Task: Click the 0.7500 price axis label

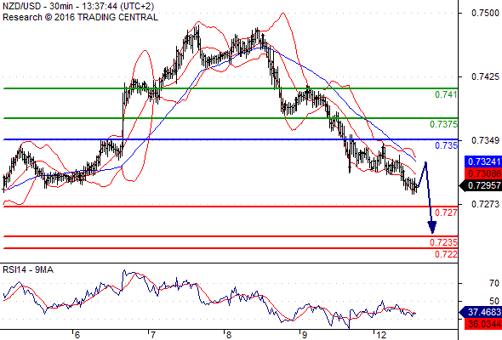Action: 485,13
